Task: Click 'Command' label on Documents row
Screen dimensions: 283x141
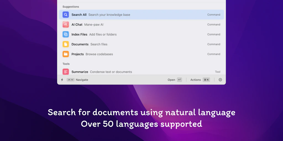Action: (x=214, y=44)
